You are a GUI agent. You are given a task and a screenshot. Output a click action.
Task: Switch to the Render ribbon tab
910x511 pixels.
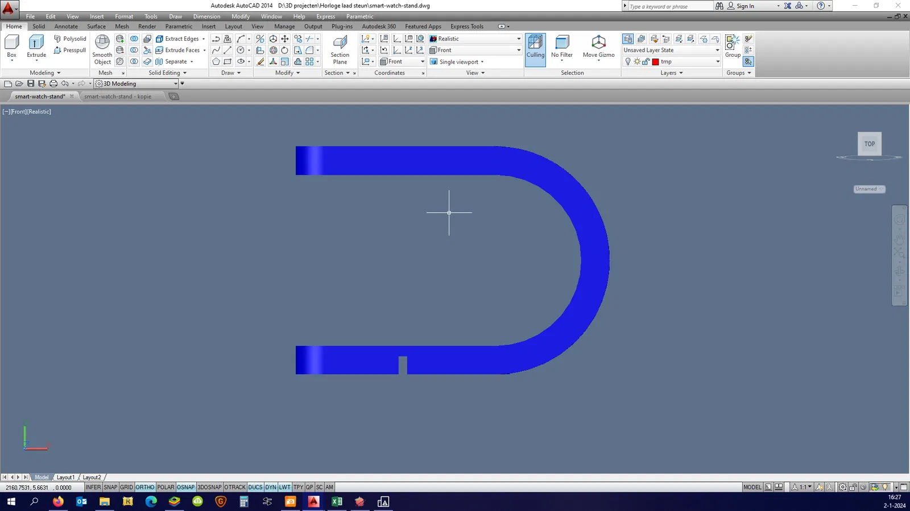[x=147, y=26]
